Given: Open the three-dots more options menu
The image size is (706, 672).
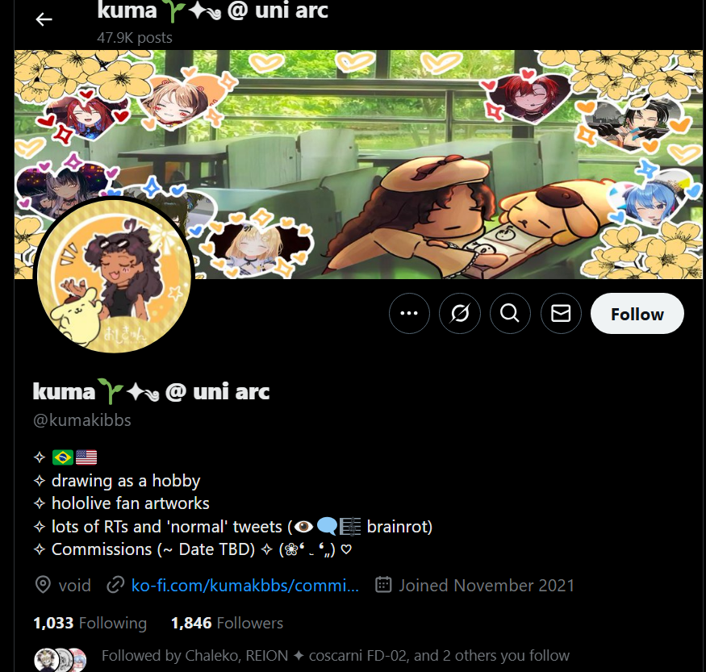Looking at the screenshot, I should 409,313.
